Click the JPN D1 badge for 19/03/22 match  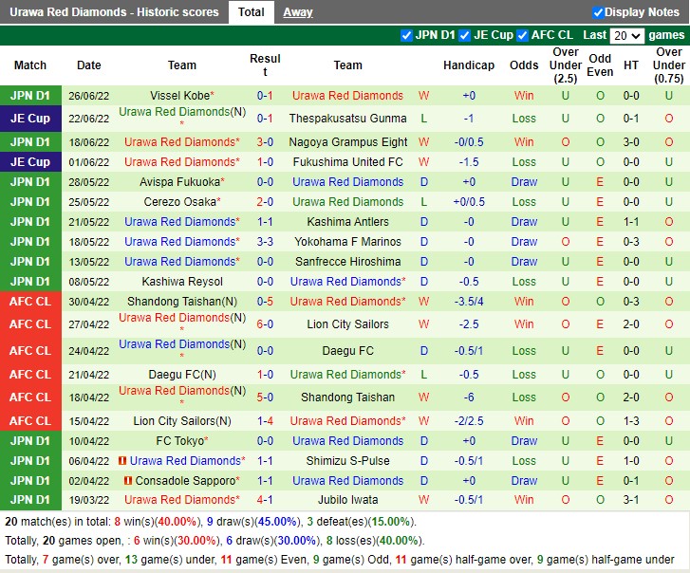click(x=30, y=500)
